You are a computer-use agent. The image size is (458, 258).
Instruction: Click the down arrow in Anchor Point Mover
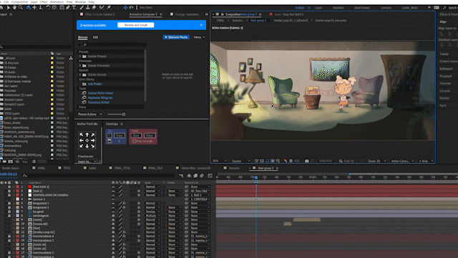(87, 146)
